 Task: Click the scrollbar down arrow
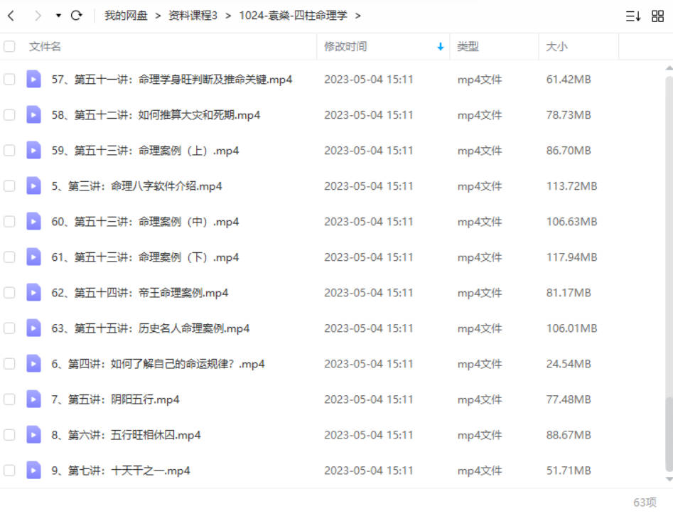(669, 479)
